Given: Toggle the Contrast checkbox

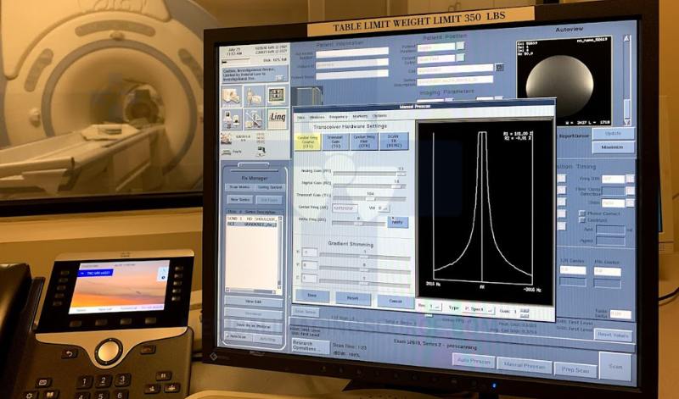Looking at the screenshot, I should tap(582, 220).
